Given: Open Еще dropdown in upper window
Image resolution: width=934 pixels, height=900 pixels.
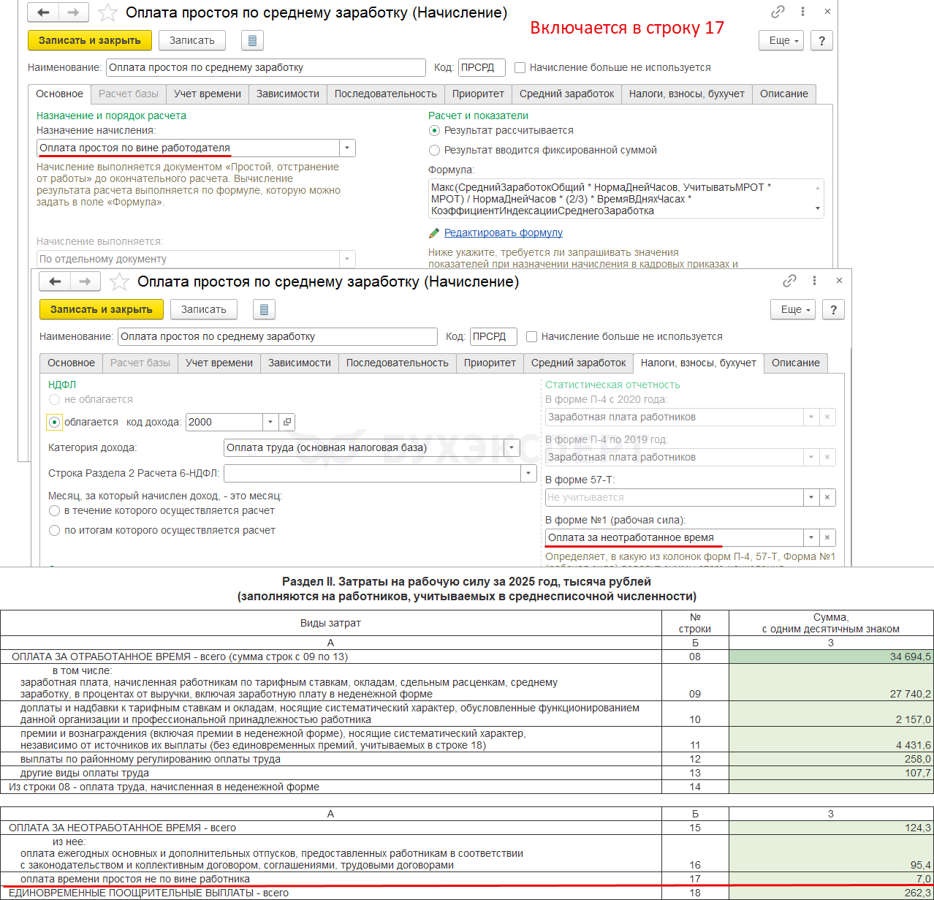Looking at the screenshot, I should [782, 41].
